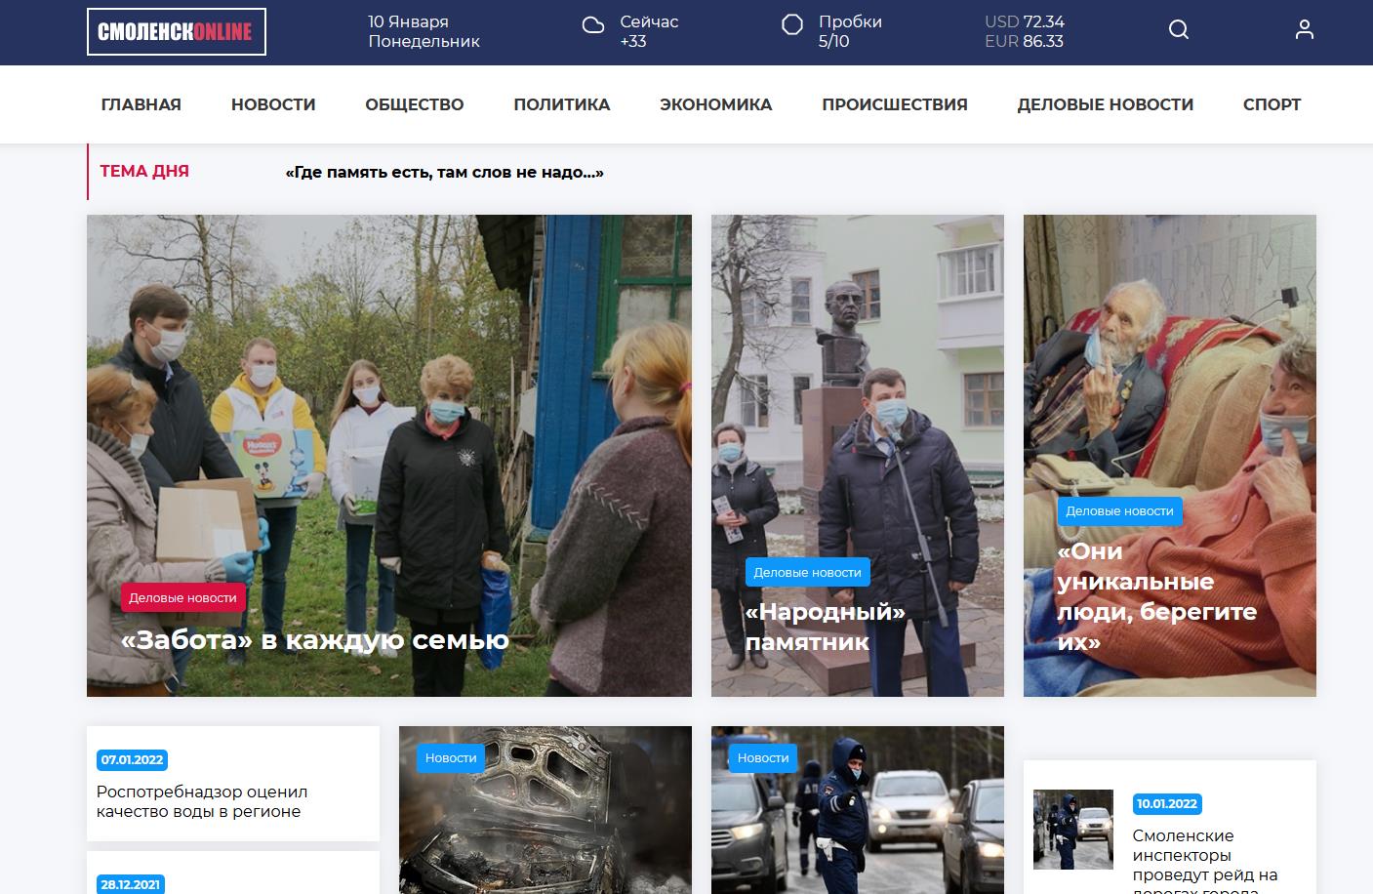Open the headline «Где память есть, там слов не надо…»
Screen dimensions: 1373x894
pos(445,173)
